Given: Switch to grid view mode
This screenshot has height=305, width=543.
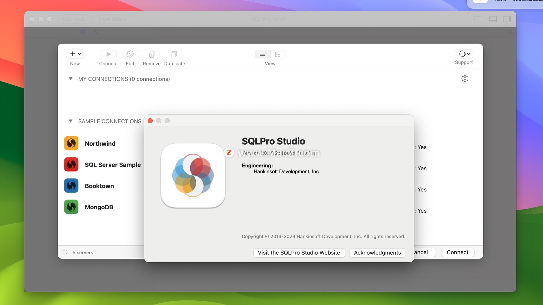Looking at the screenshot, I should click(x=278, y=54).
